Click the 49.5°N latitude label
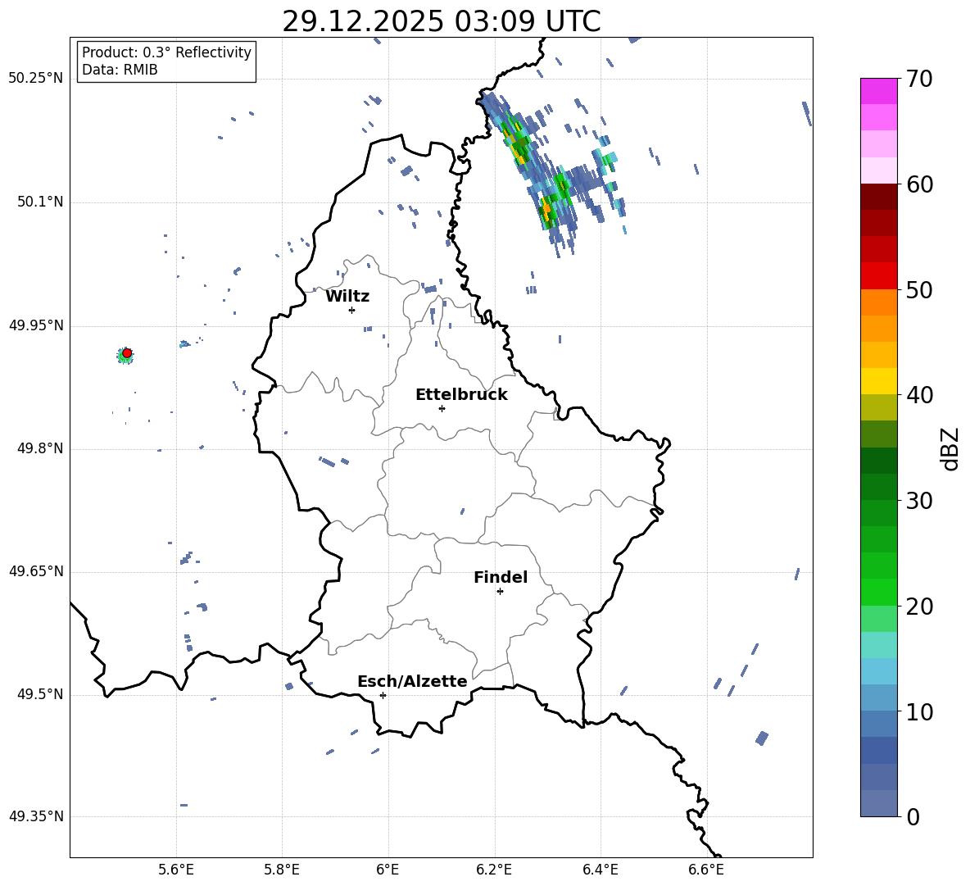The height and width of the screenshot is (886, 970). tap(40, 694)
